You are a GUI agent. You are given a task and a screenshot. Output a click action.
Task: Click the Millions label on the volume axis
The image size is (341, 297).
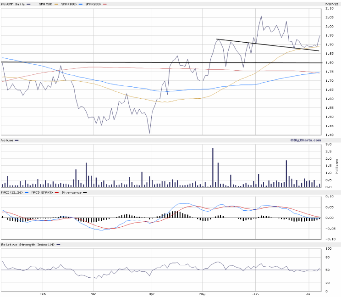point(338,166)
